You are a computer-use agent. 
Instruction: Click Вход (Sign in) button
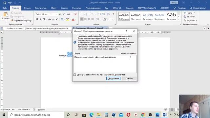[174, 3]
